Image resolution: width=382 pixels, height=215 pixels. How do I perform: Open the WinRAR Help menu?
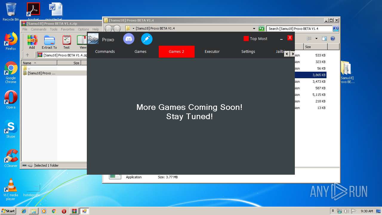[95, 29]
